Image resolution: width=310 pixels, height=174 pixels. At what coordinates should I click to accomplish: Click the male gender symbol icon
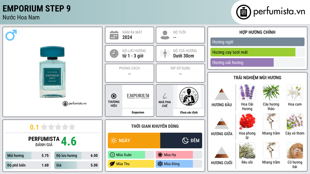pos(11,35)
